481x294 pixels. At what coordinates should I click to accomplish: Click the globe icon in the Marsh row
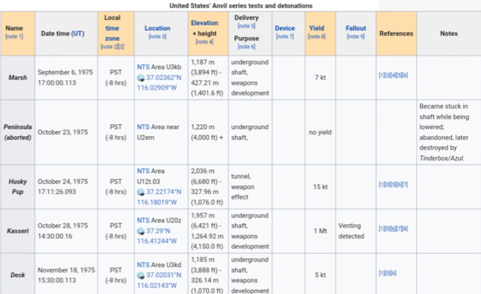[x=141, y=78]
